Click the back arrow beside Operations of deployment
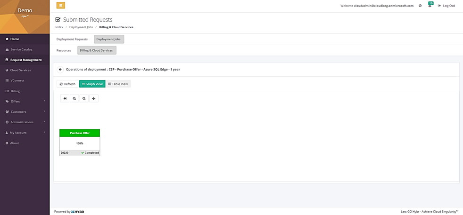Viewport: 463px width, 215px height. (60, 69)
